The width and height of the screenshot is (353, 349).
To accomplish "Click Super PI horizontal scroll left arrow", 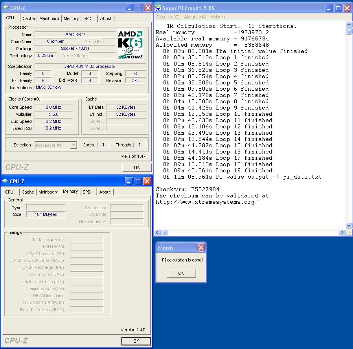I will pos(157,232).
